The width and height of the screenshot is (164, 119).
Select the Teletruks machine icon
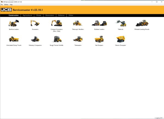pyautogui.click(x=121, y=23)
